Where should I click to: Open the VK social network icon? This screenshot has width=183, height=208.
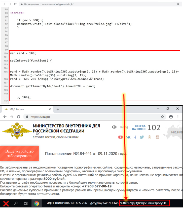128,137
